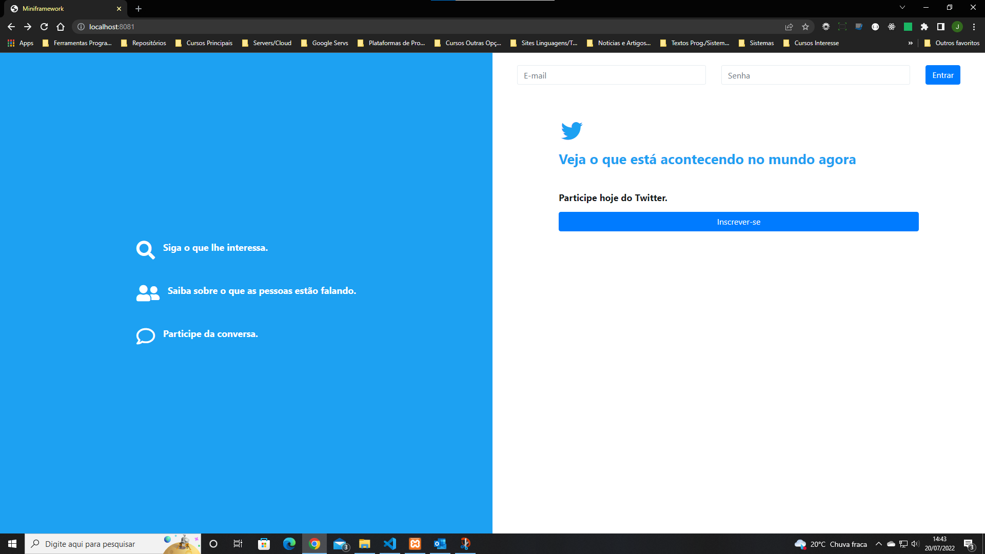Image resolution: width=985 pixels, height=554 pixels.
Task: Close the Miniframework tab
Action: tap(119, 9)
